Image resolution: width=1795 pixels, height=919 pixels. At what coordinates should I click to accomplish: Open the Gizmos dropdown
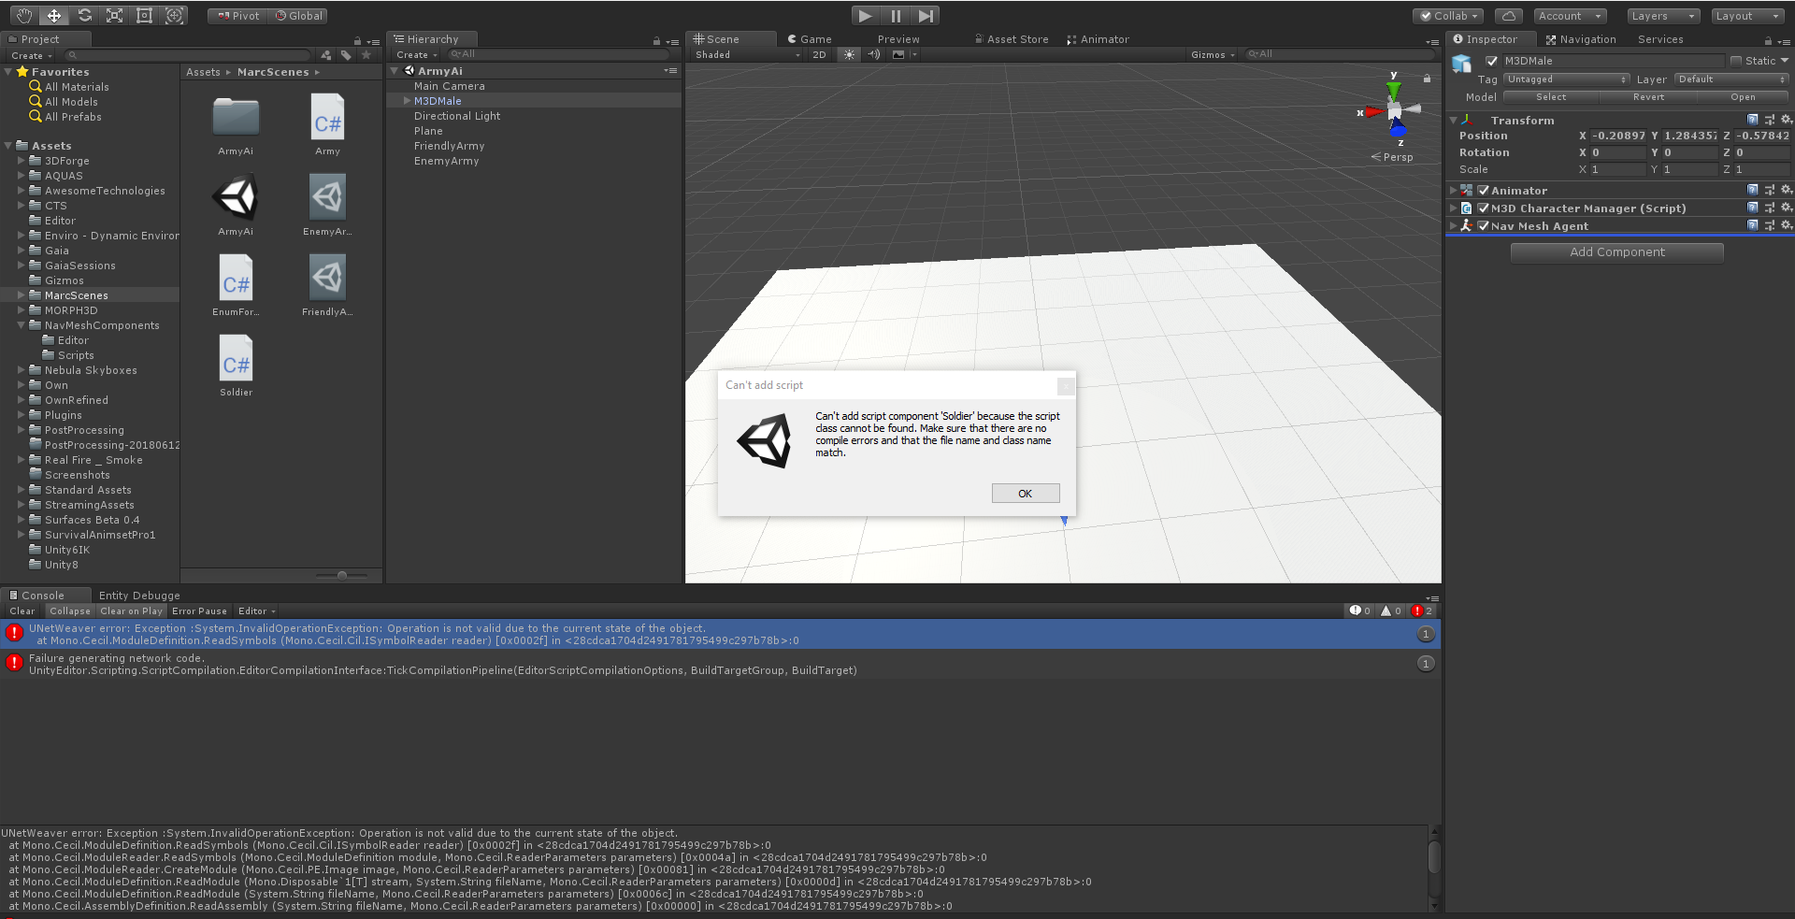click(x=1213, y=54)
